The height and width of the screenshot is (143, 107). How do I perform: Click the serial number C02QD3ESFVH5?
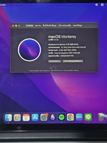click(x=67, y=56)
